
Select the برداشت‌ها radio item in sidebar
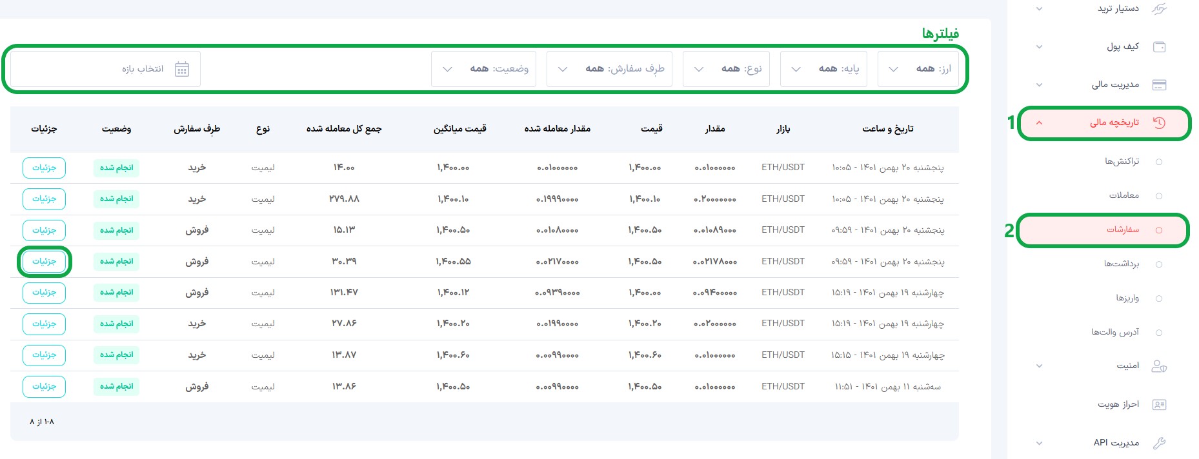(x=1158, y=264)
